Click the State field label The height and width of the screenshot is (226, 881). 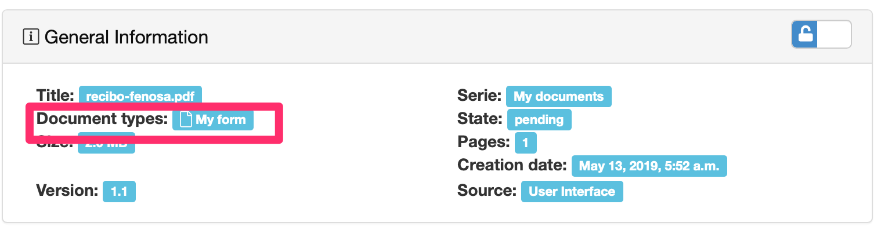pos(480,119)
